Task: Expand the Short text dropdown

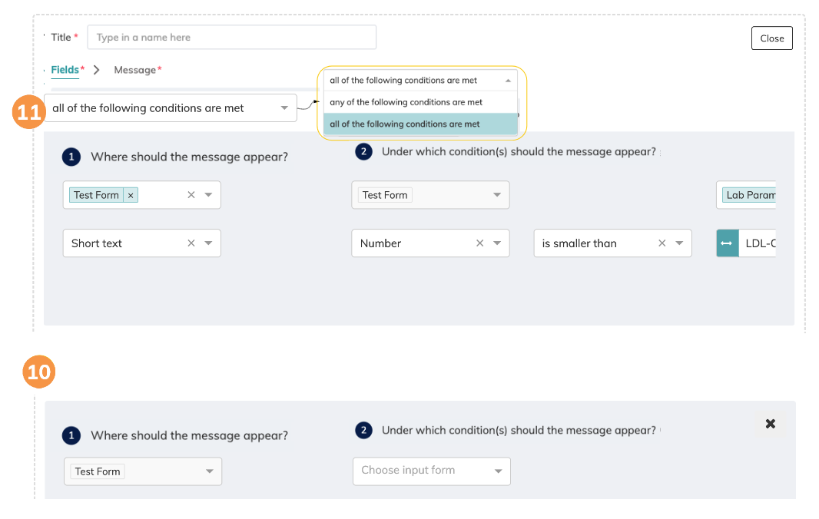Action: click(x=208, y=243)
